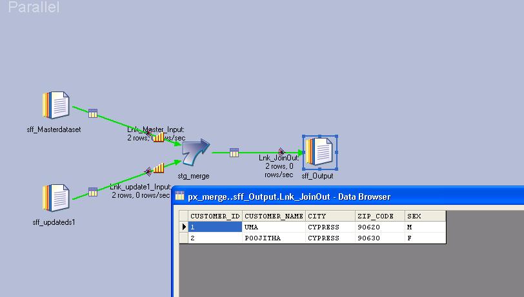The width and height of the screenshot is (524, 297).
Task: Click the SEX column header
Action: 425,216
